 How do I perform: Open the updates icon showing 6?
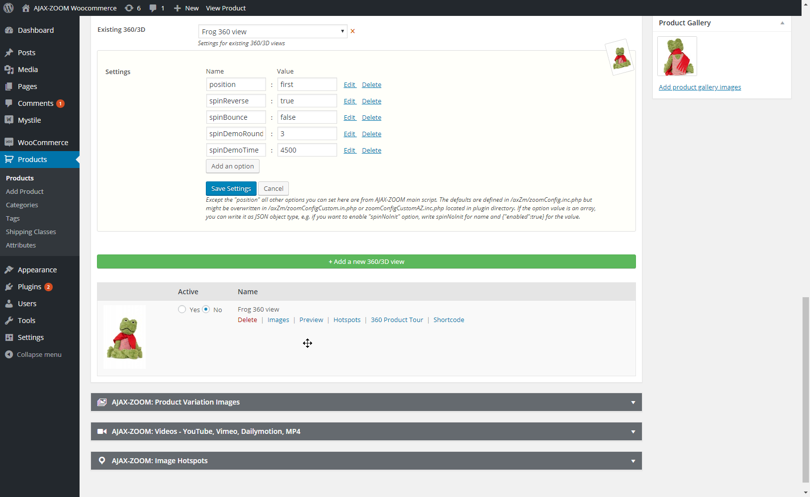(x=129, y=8)
